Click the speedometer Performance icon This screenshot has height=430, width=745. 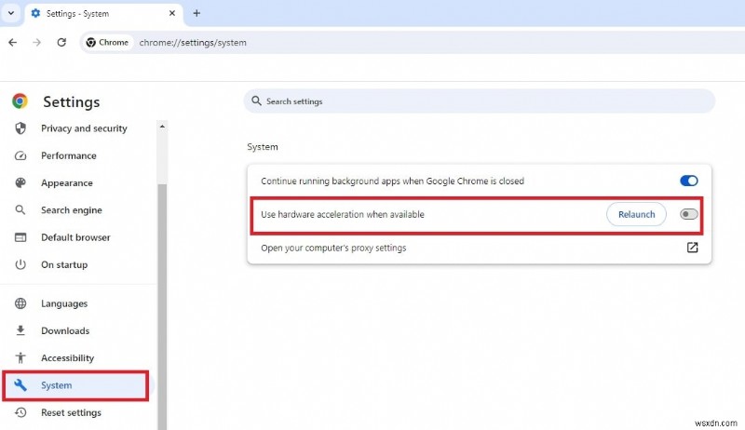pos(20,155)
